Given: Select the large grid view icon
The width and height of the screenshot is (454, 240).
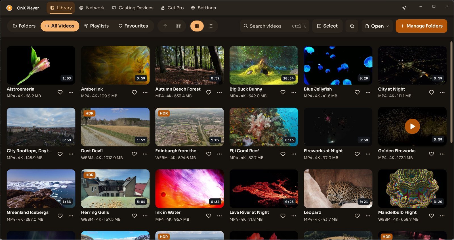Looking at the screenshot, I should pyautogui.click(x=197, y=26).
